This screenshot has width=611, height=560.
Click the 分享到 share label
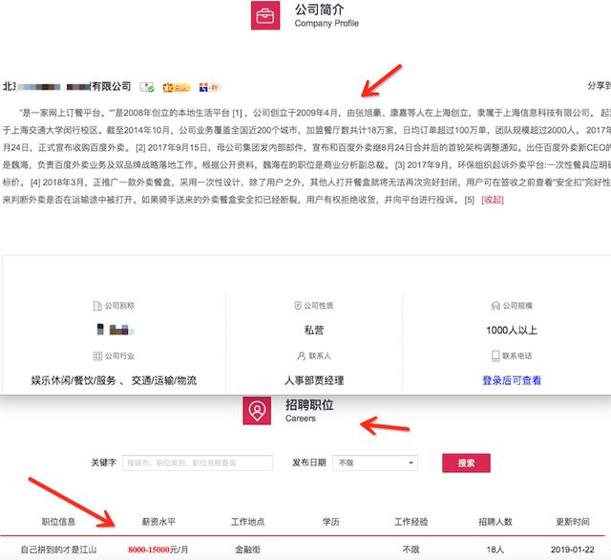tap(599, 86)
